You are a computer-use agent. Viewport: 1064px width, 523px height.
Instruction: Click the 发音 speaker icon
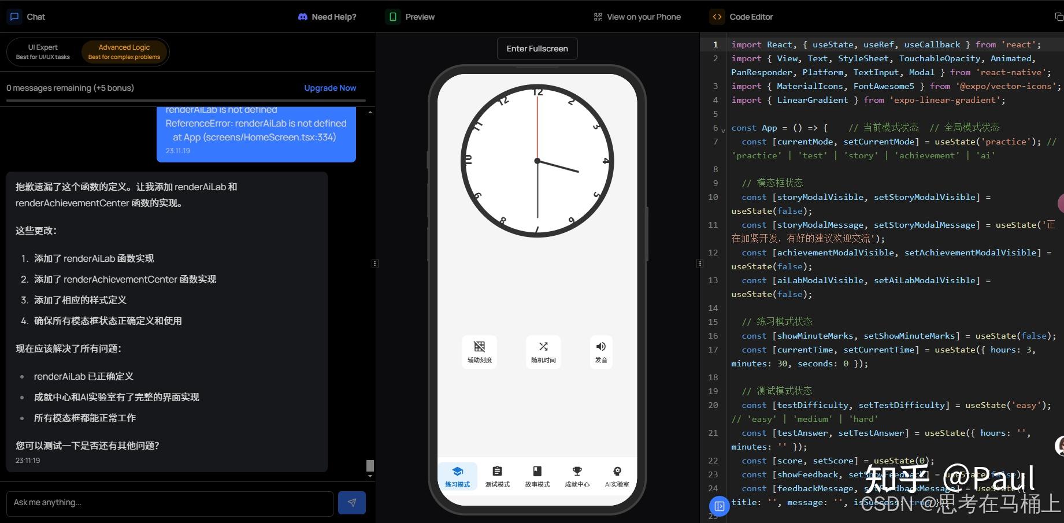600,347
